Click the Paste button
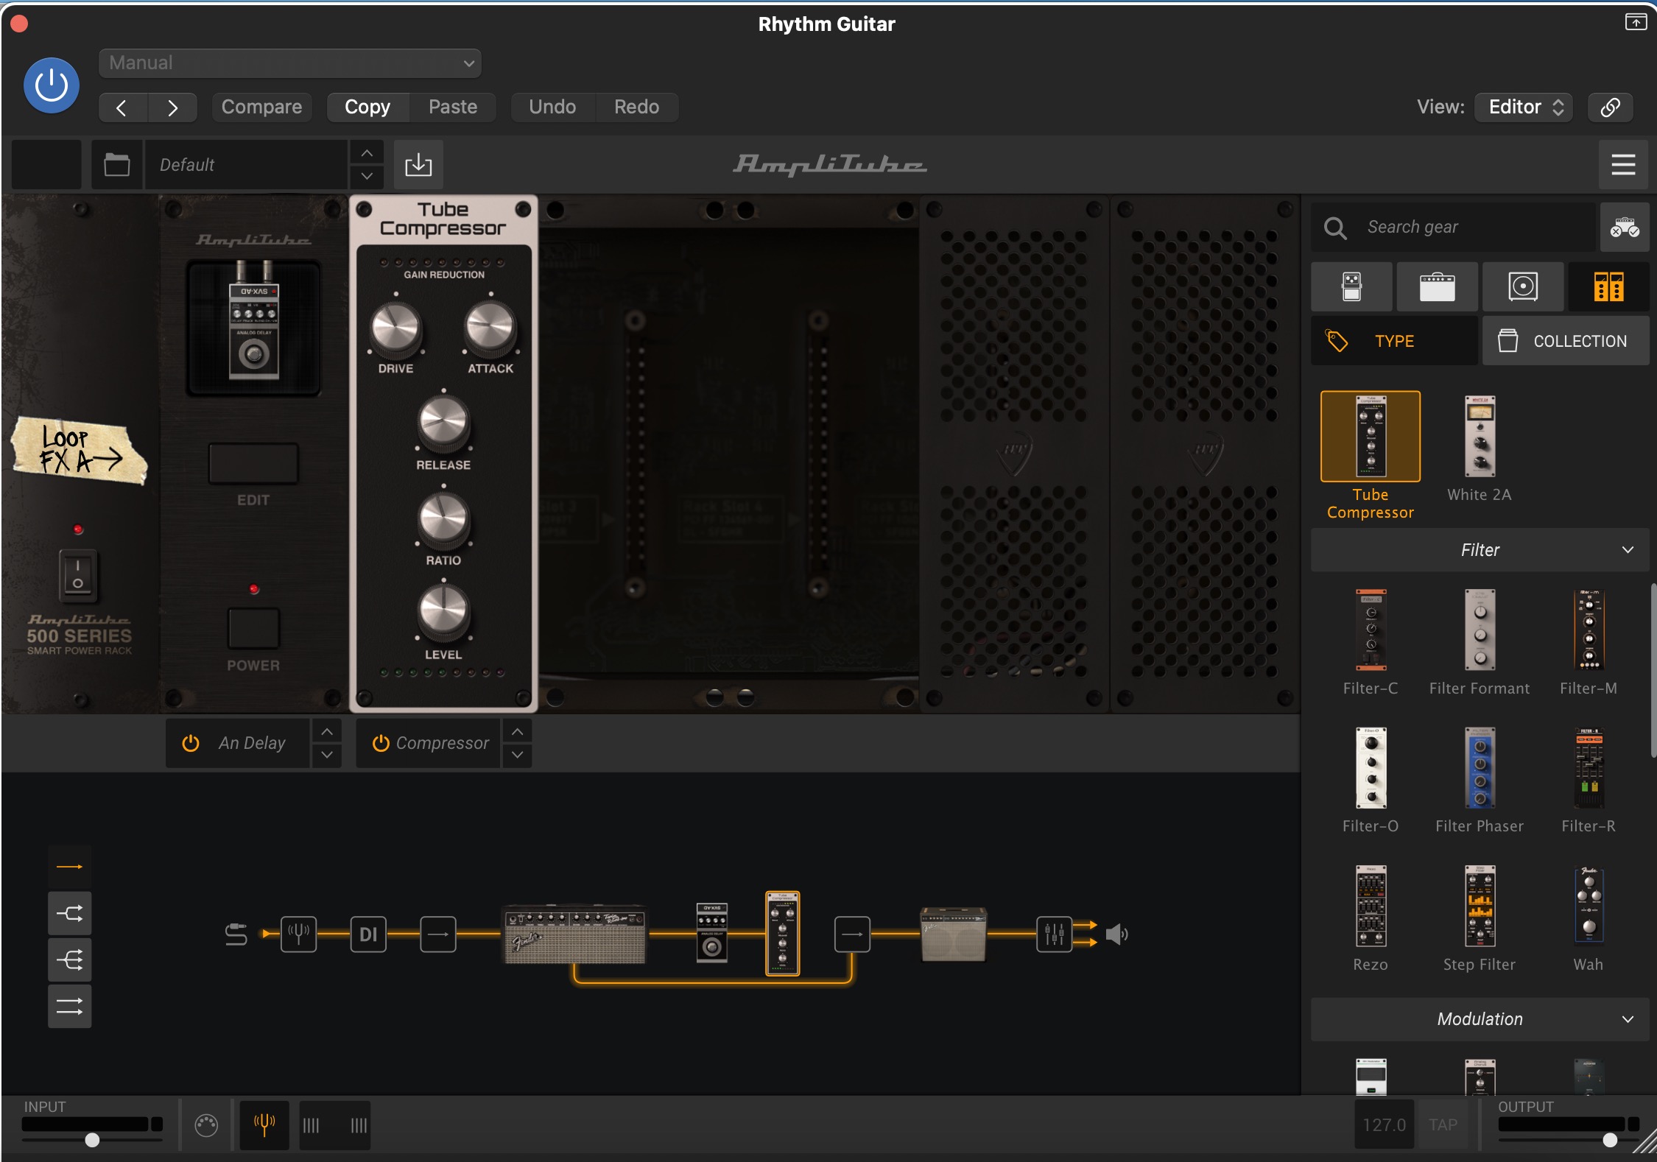The height and width of the screenshot is (1162, 1657). point(453,108)
